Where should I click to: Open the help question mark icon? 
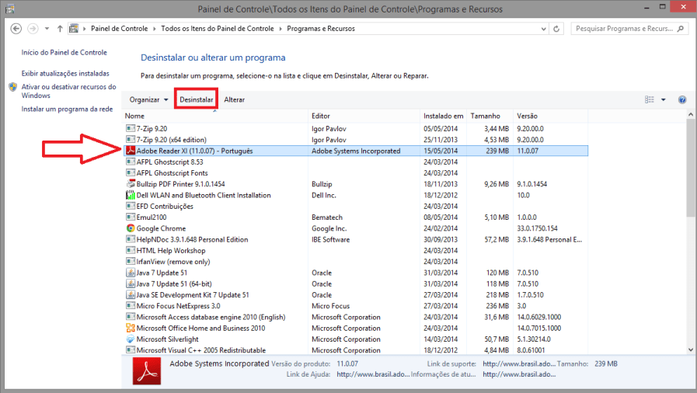coord(682,99)
